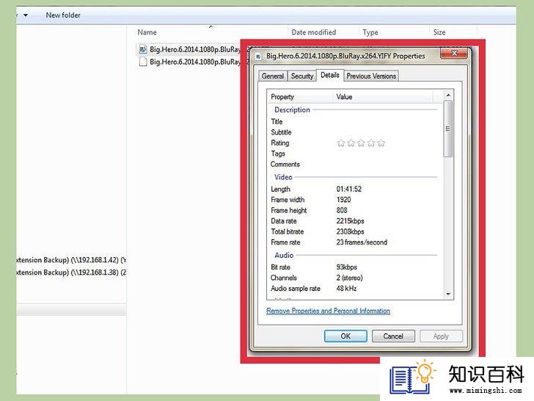Screen dimensions: 534x401
Task: Open Remove Properties and Personal Information link
Action: click(x=329, y=311)
